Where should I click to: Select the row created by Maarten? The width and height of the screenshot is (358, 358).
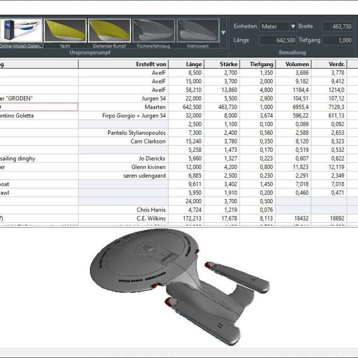[179, 107]
